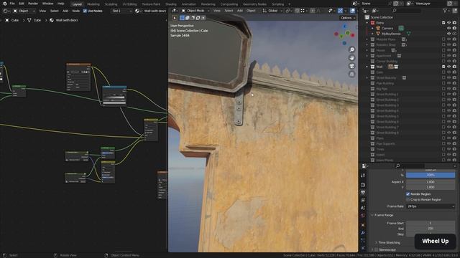Toggle render camera icon for Island Plants
Viewport: 460px width, 258px height.
pyautogui.click(x=454, y=160)
